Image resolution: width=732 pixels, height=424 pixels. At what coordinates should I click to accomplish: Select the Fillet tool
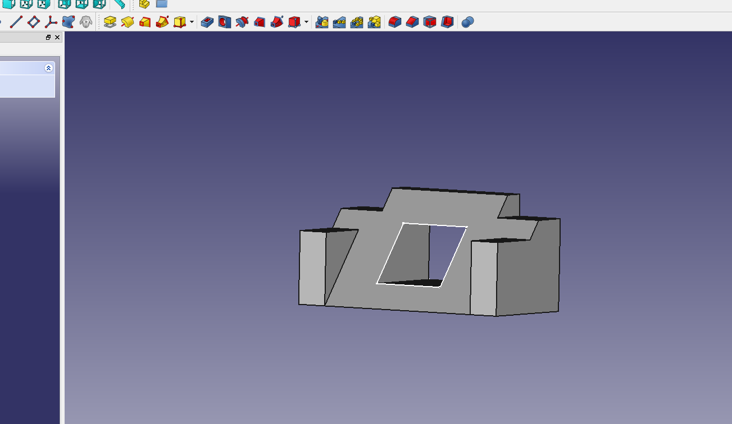(395, 22)
